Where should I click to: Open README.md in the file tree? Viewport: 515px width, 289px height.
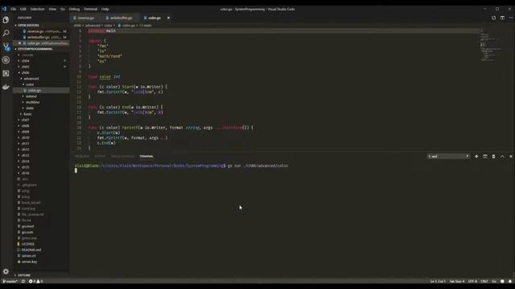tap(31, 250)
